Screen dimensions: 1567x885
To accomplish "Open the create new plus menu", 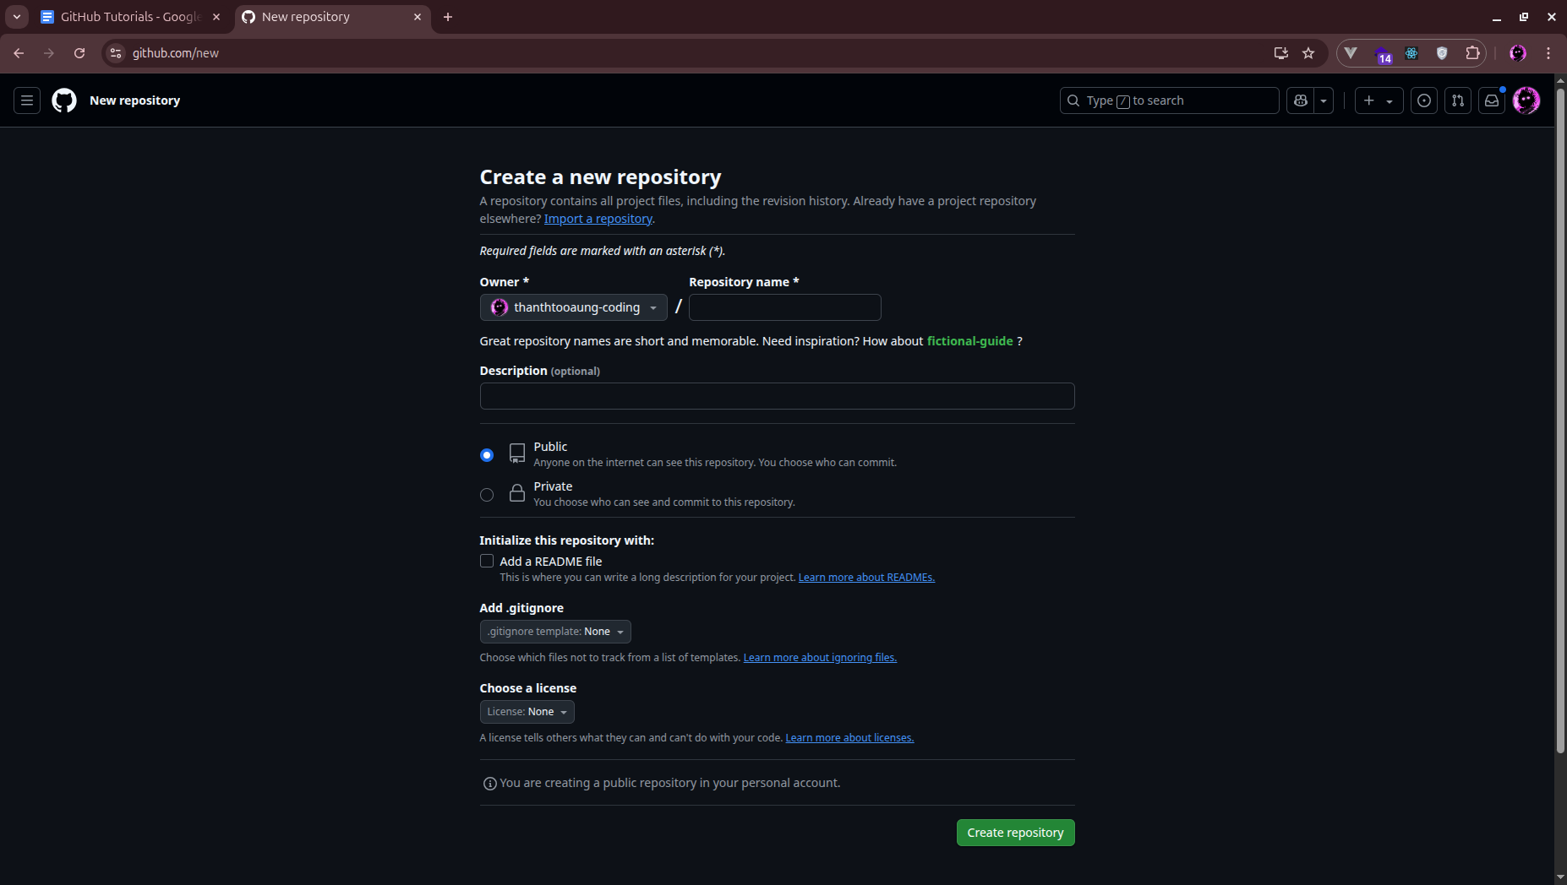I will [1378, 100].
